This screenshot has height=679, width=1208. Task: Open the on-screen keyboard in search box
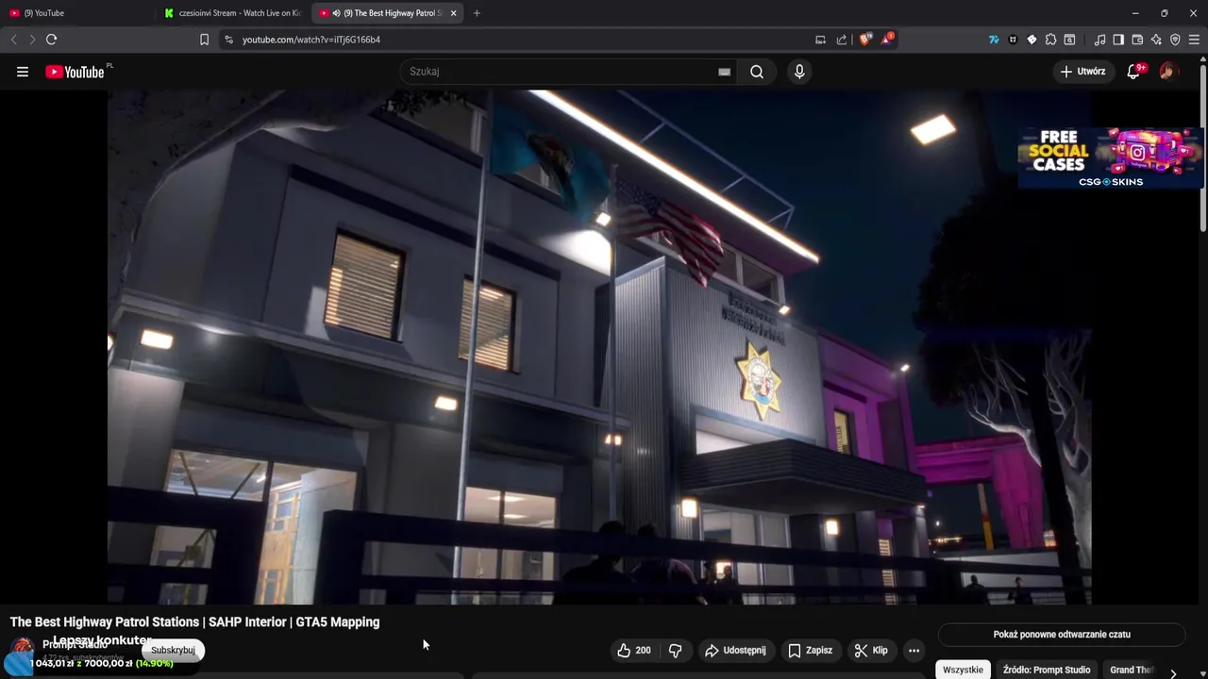(724, 72)
